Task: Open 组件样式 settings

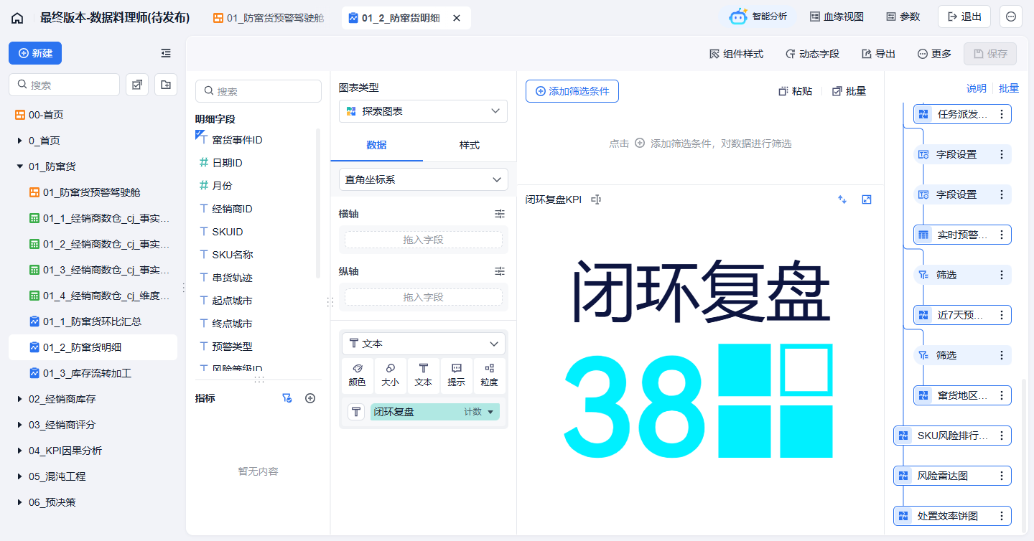Action: [736, 54]
